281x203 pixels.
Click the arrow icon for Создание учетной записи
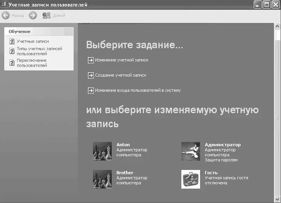[91, 75]
